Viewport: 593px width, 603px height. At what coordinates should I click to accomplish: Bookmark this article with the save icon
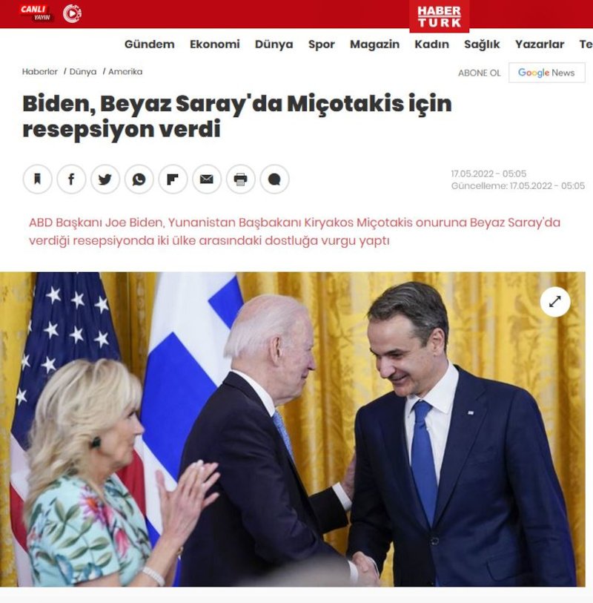coord(37,179)
